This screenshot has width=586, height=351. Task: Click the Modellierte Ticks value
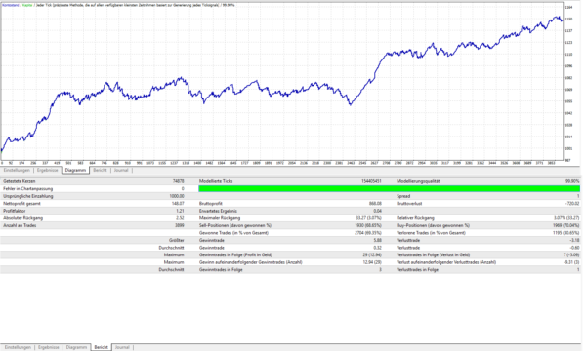click(371, 181)
